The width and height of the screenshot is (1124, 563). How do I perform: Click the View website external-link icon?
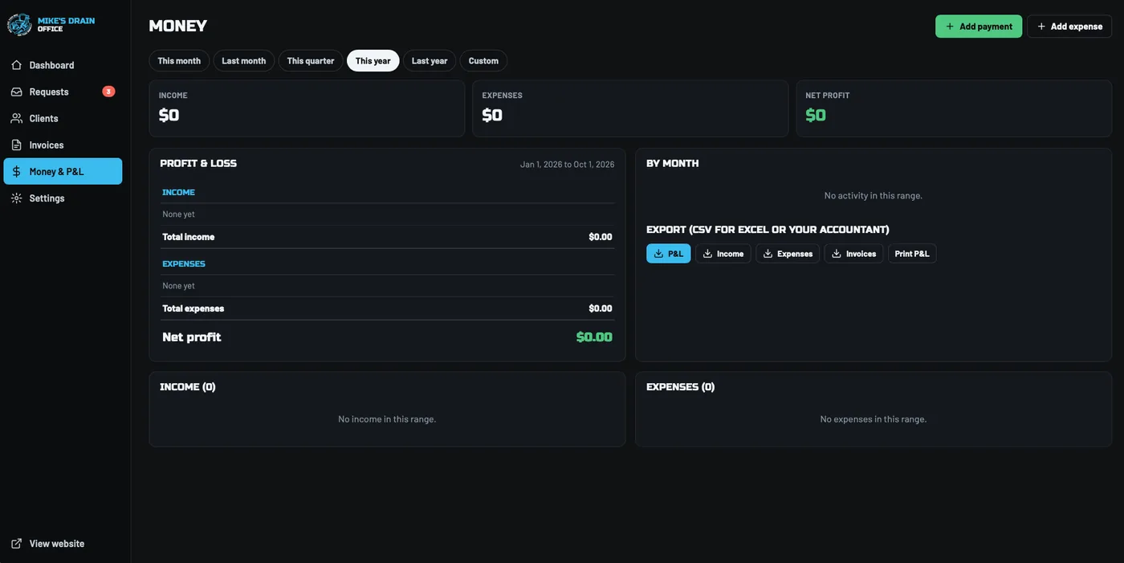[x=16, y=544]
